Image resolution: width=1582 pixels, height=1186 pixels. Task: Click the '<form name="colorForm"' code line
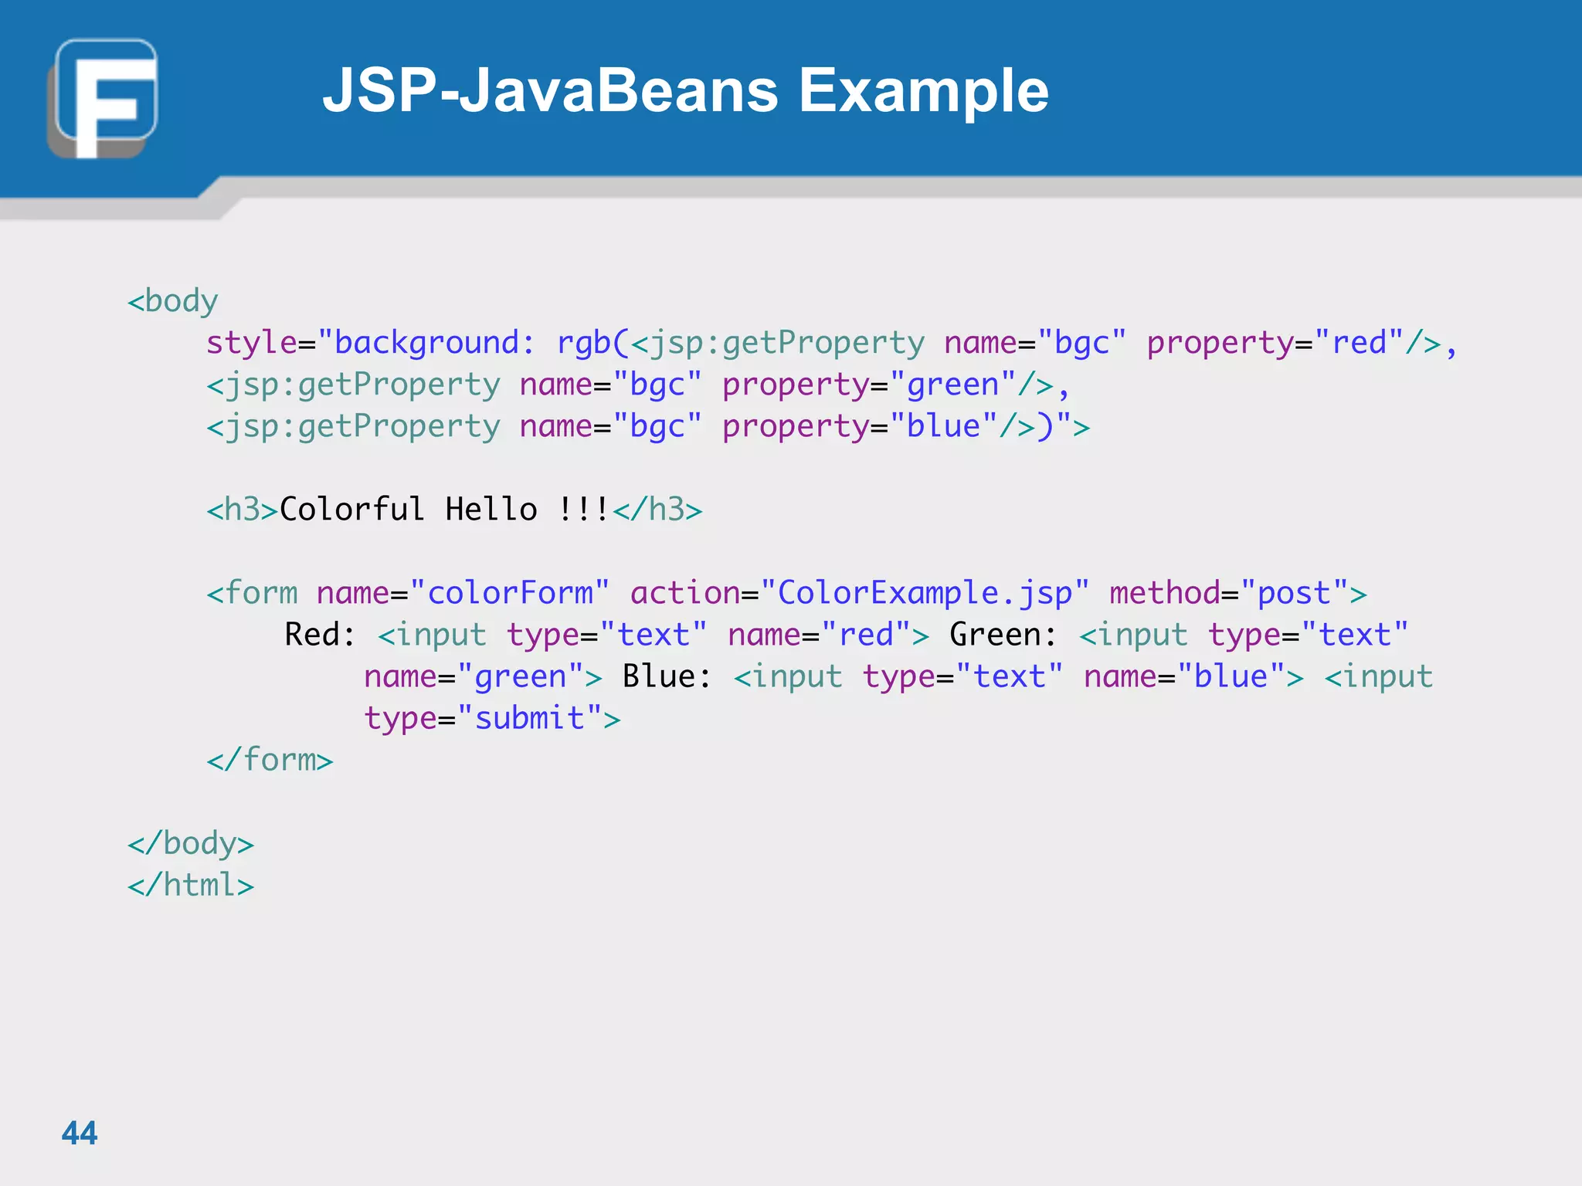786,592
